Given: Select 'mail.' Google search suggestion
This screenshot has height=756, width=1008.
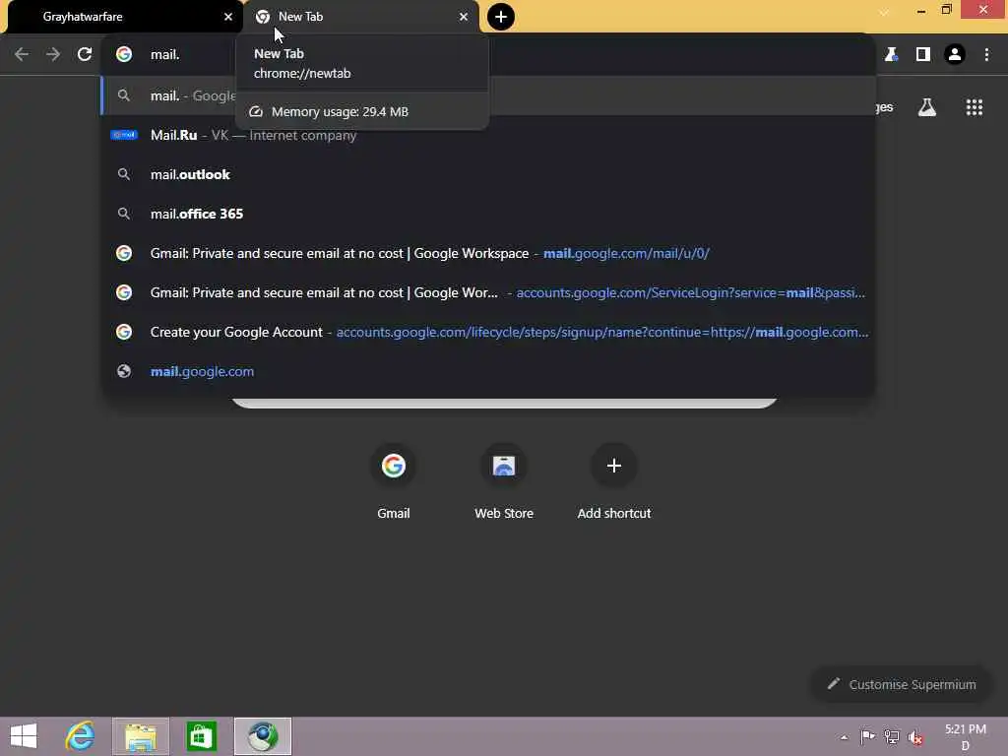Looking at the screenshot, I should (x=488, y=95).
